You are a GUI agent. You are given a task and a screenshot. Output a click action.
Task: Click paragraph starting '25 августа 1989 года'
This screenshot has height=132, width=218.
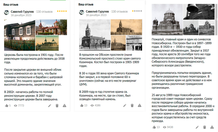(x=183, y=108)
